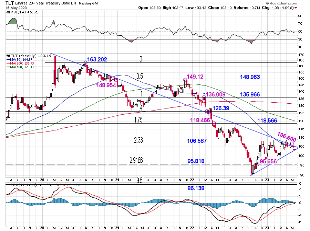This screenshot has width=310, height=231.
Task: Click the 2.33 Fibonacci ratio label
Action: (138, 140)
